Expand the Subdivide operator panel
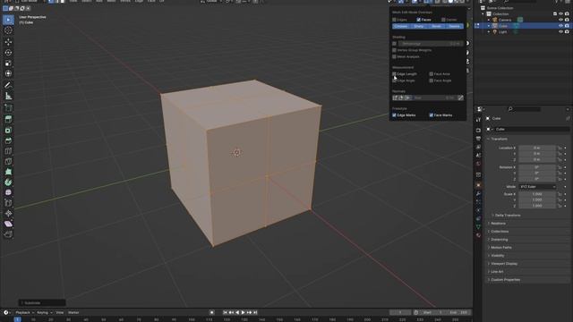Screen dimensions: 573x322 pos(42,302)
